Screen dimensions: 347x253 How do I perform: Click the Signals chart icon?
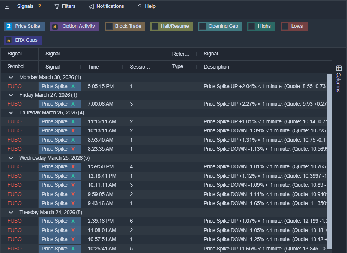(7, 6)
